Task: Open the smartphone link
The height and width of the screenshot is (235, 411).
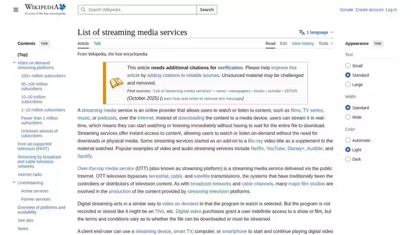Action: [234, 231]
